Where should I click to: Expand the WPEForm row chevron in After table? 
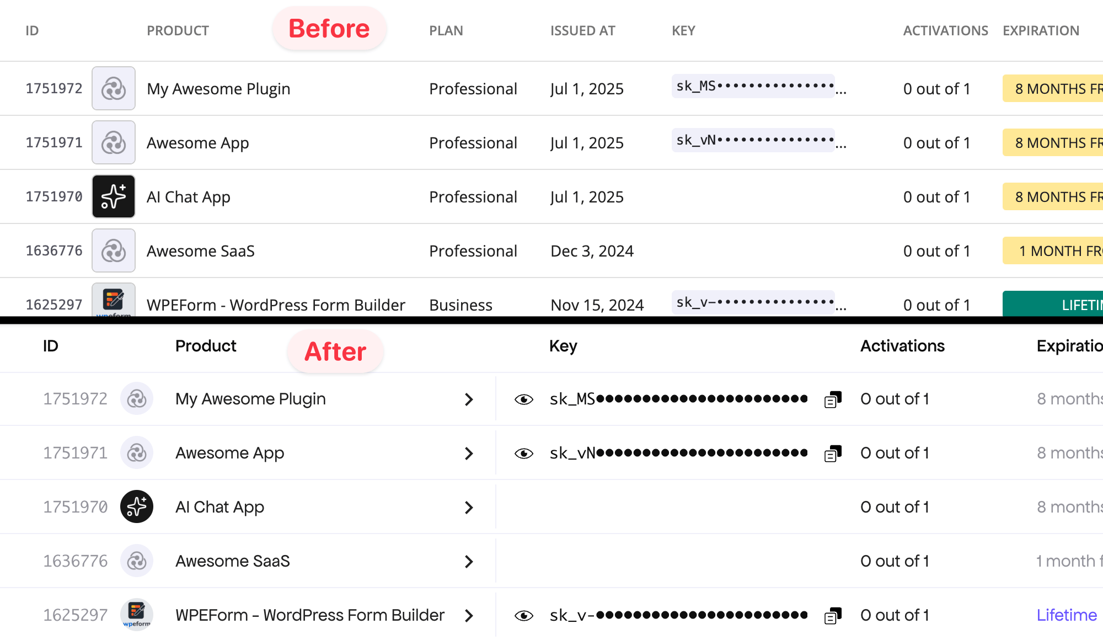tap(469, 616)
